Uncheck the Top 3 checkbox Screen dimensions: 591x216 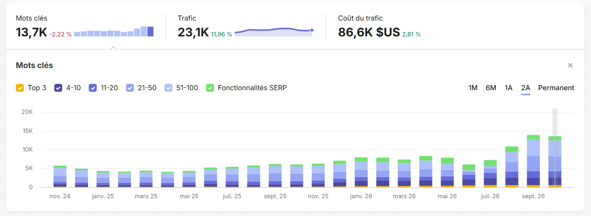[x=20, y=88]
